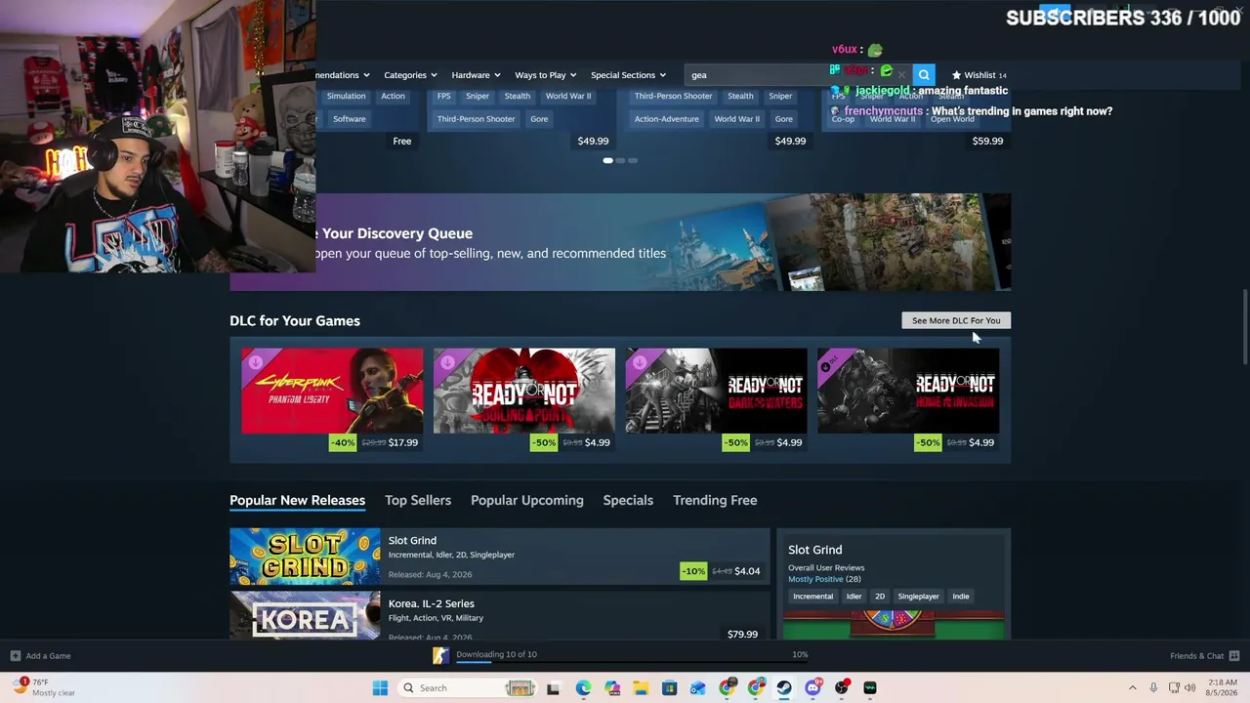1250x703 pixels.
Task: Click the See More DLC For You button
Action: pos(956,320)
